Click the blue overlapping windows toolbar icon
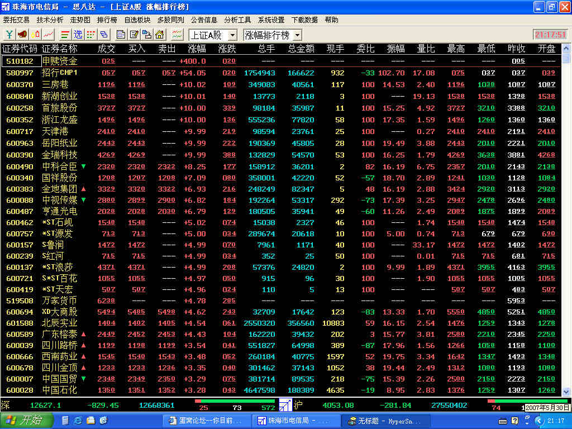Image resolution: width=572 pixels, height=429 pixels. click(x=104, y=35)
